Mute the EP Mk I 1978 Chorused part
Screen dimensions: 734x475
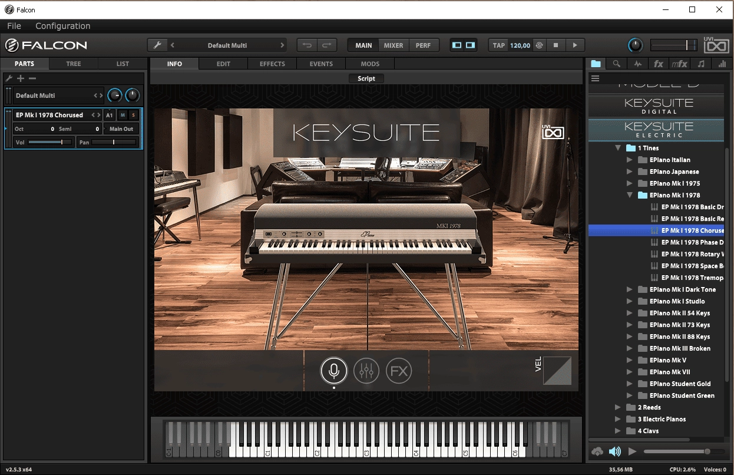pos(123,115)
